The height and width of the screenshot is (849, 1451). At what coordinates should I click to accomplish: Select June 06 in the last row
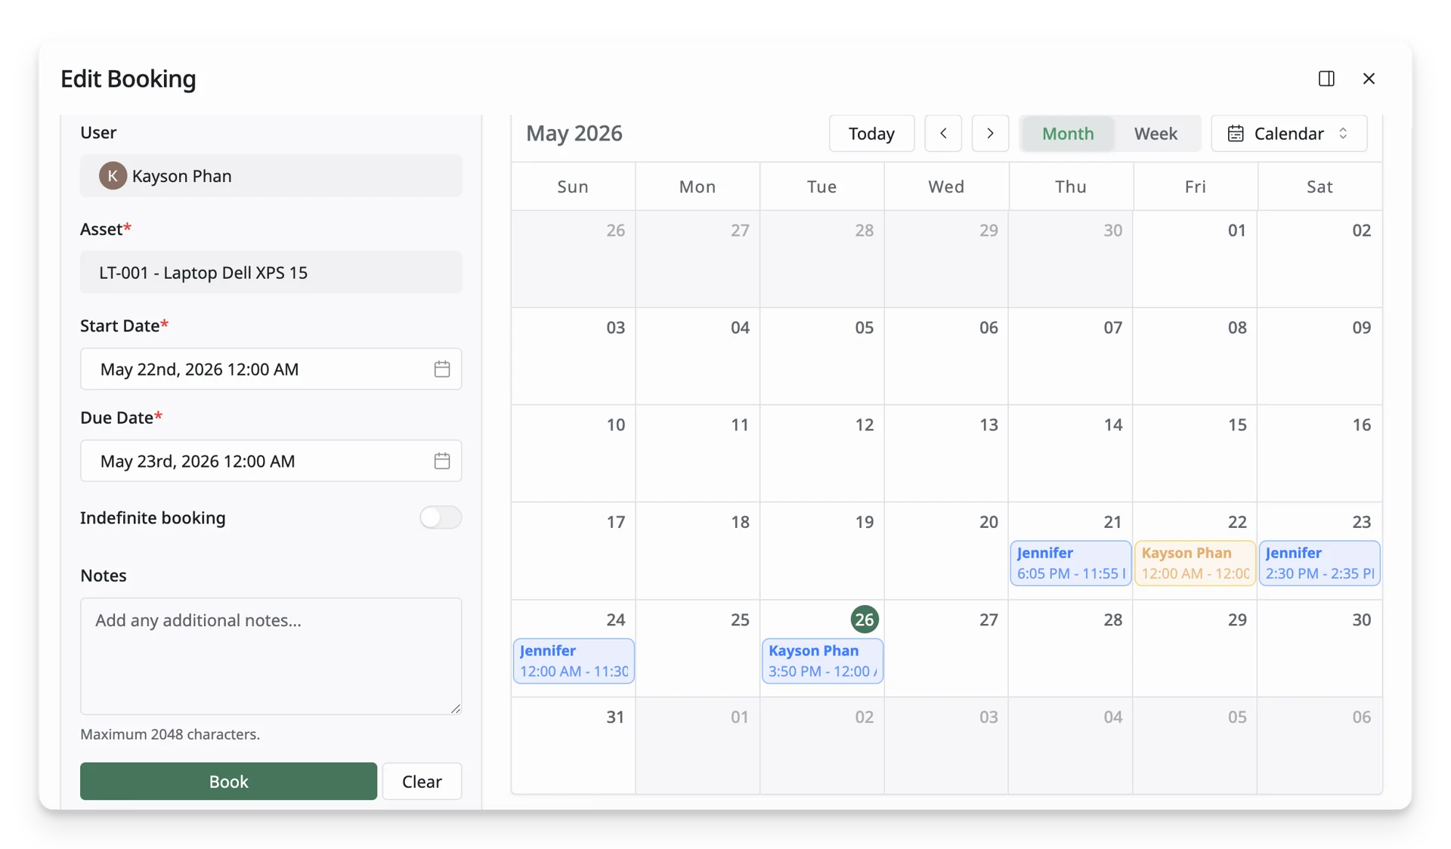click(1320, 746)
